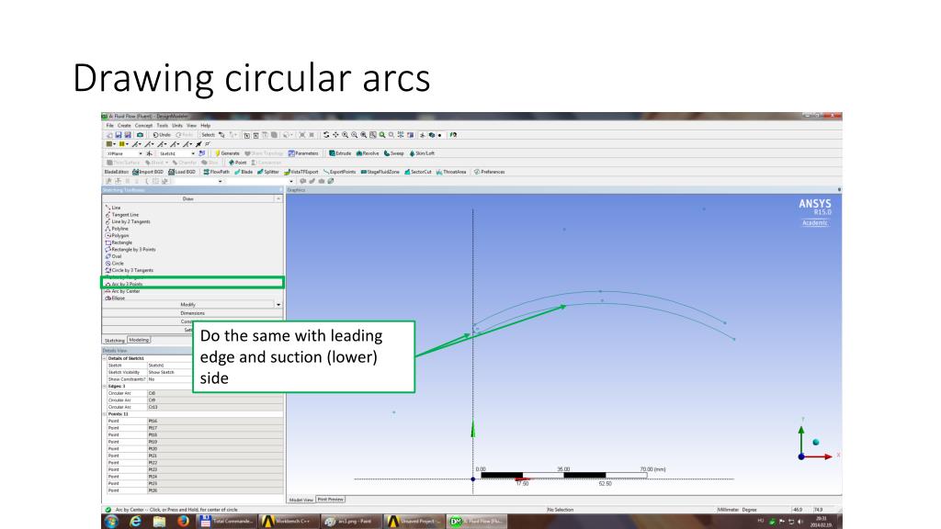
Task: Select the Arc by Center tool
Action: 122,291
